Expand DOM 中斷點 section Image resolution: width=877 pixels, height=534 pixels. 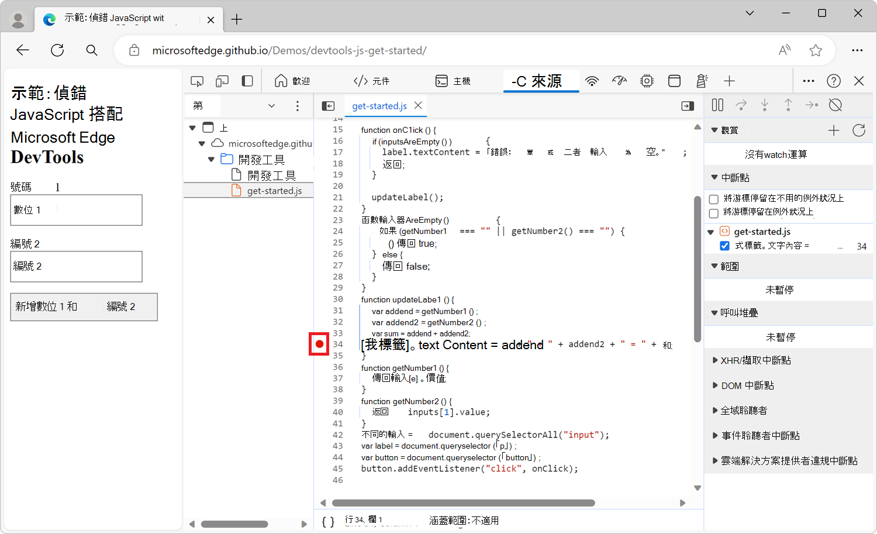(x=715, y=385)
